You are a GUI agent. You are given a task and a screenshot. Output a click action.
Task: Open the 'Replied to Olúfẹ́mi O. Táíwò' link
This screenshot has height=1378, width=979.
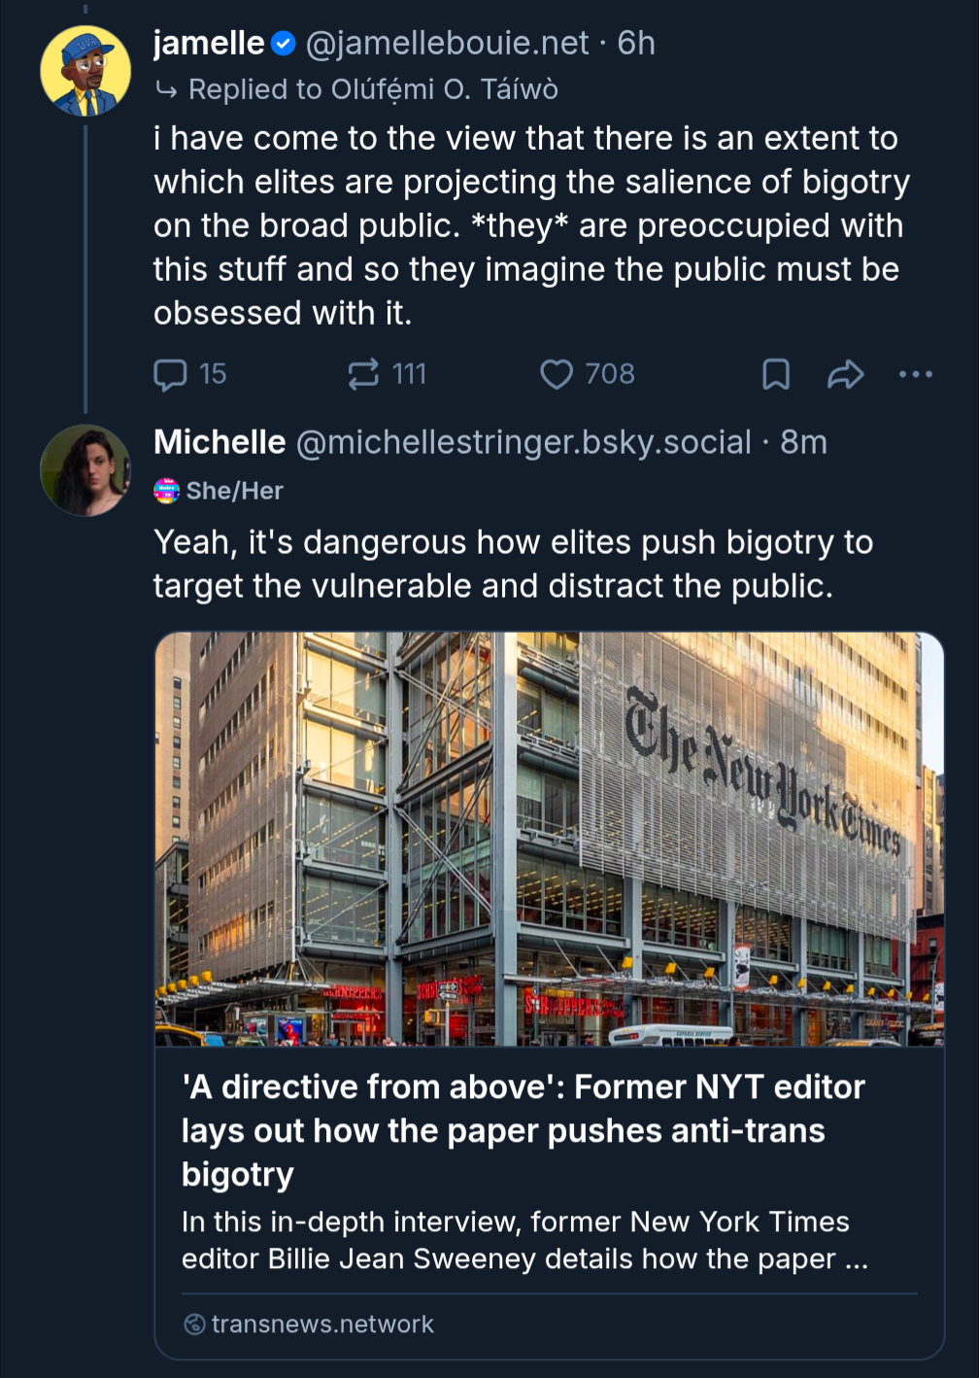(373, 89)
